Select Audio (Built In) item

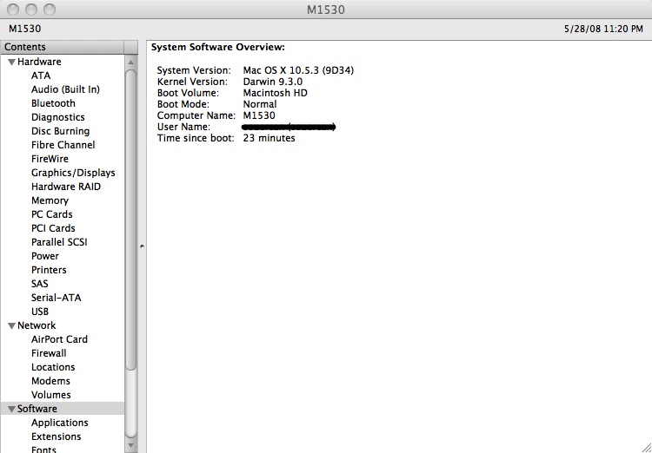pyautogui.click(x=65, y=89)
